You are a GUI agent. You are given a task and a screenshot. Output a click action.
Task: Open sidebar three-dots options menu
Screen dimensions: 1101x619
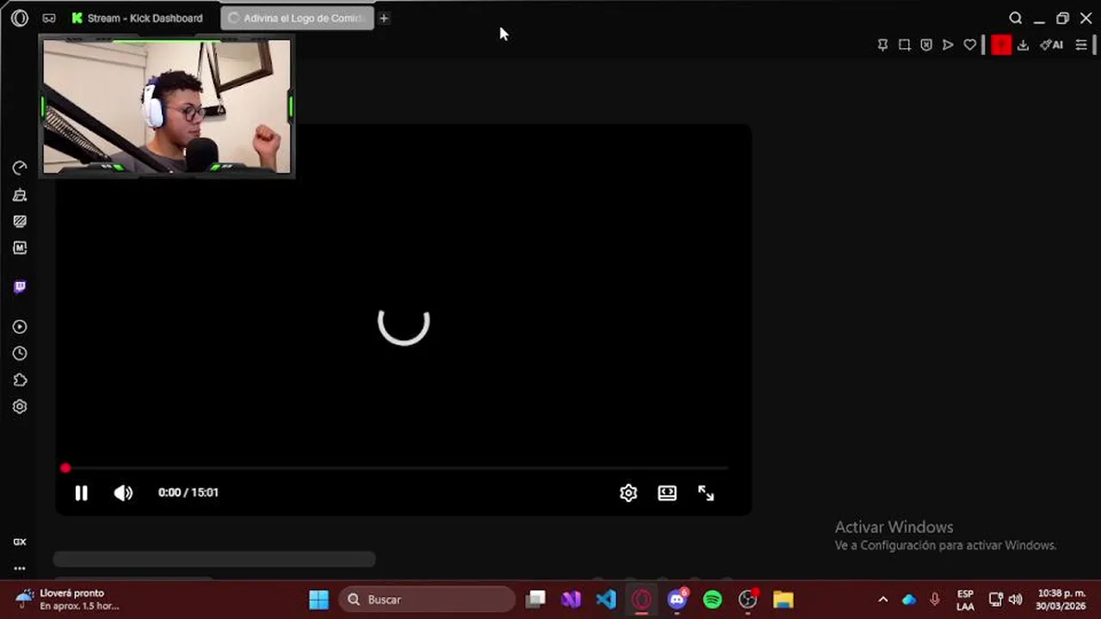pos(20,568)
